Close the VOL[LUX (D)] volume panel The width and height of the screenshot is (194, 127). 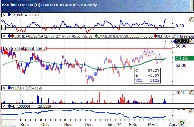tap(4, 88)
